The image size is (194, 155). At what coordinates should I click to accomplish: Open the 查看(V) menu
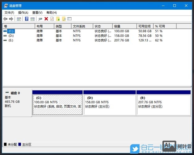pyautogui.click(x=37, y=12)
